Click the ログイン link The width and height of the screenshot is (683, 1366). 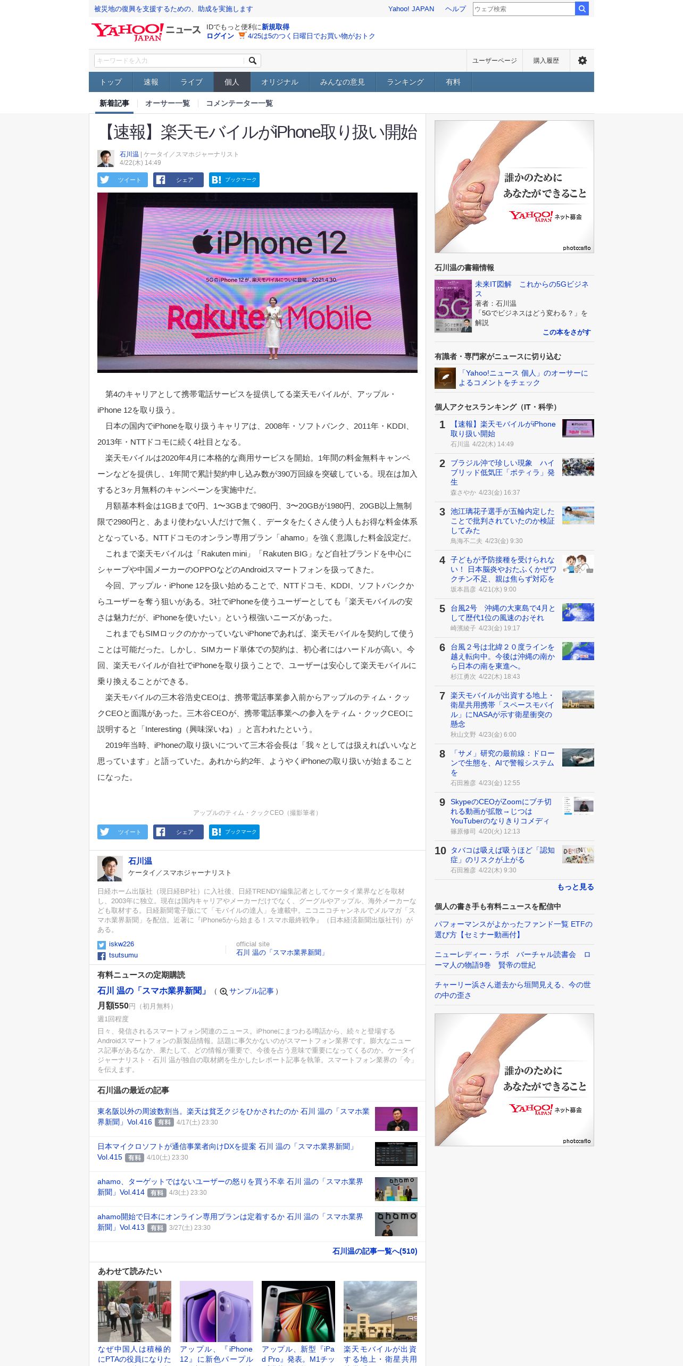[x=220, y=36]
